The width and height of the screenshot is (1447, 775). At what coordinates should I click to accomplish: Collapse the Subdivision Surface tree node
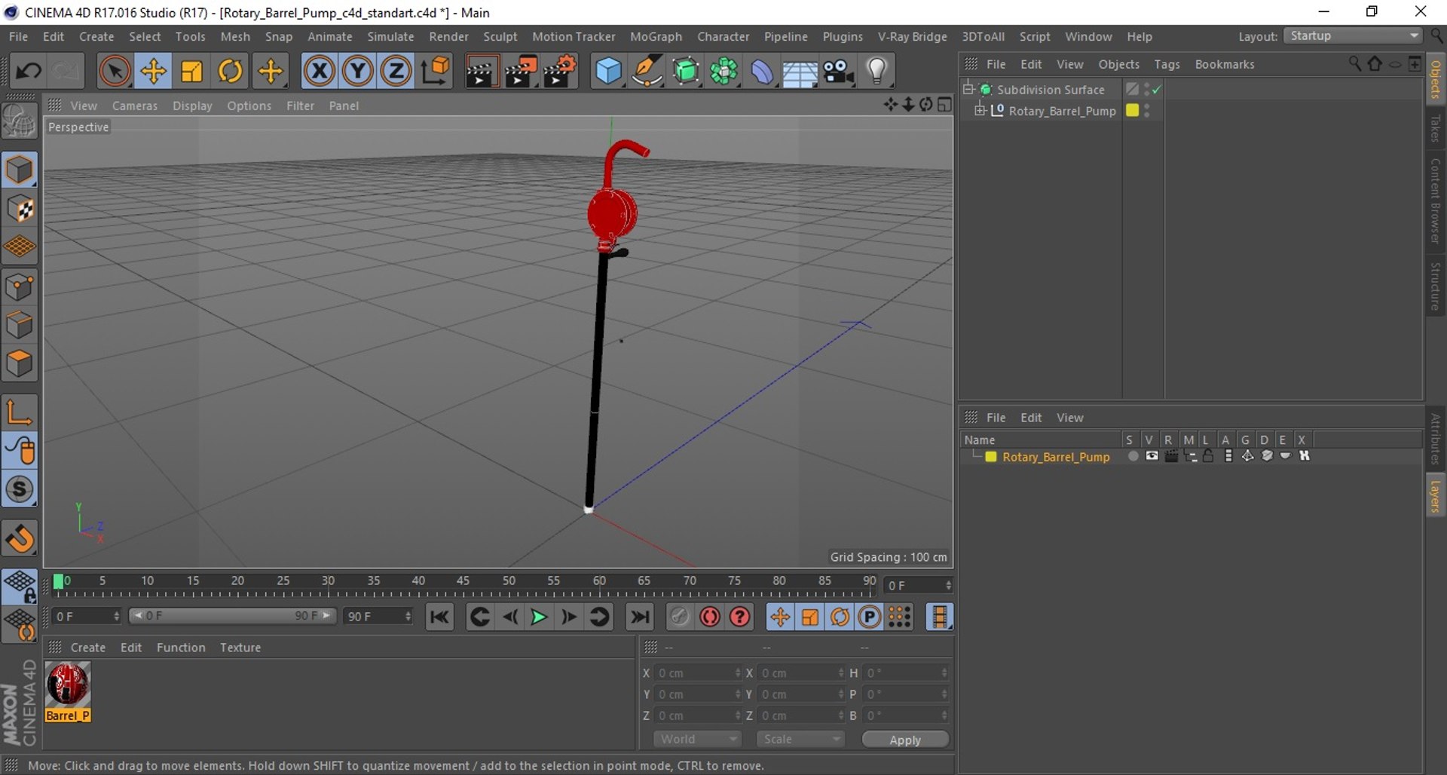click(x=968, y=89)
